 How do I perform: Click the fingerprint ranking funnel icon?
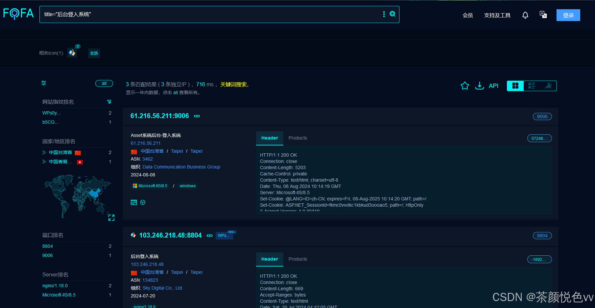click(x=109, y=102)
